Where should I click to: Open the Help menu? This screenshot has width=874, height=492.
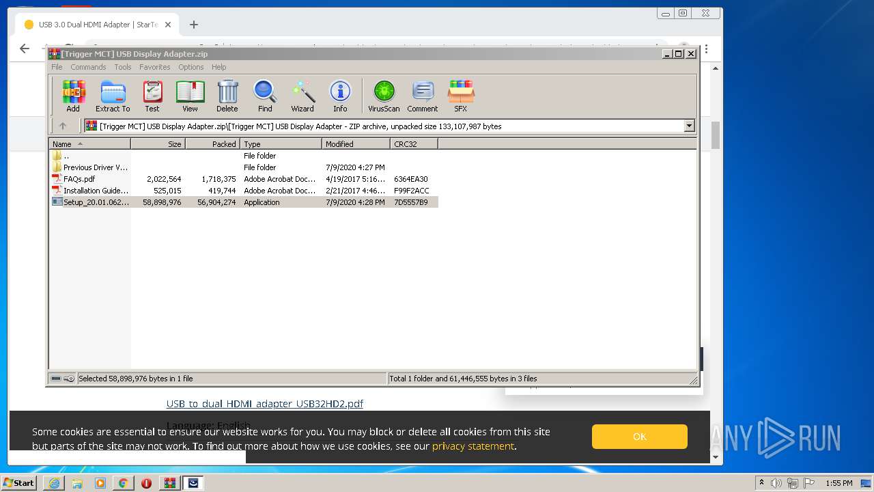[218, 67]
